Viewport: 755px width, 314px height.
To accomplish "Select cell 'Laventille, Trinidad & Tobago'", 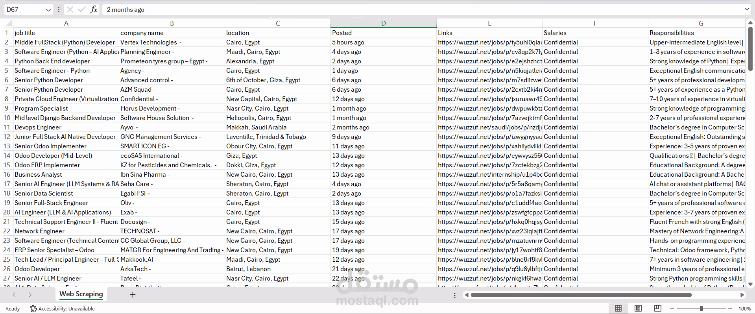I will [x=278, y=137].
